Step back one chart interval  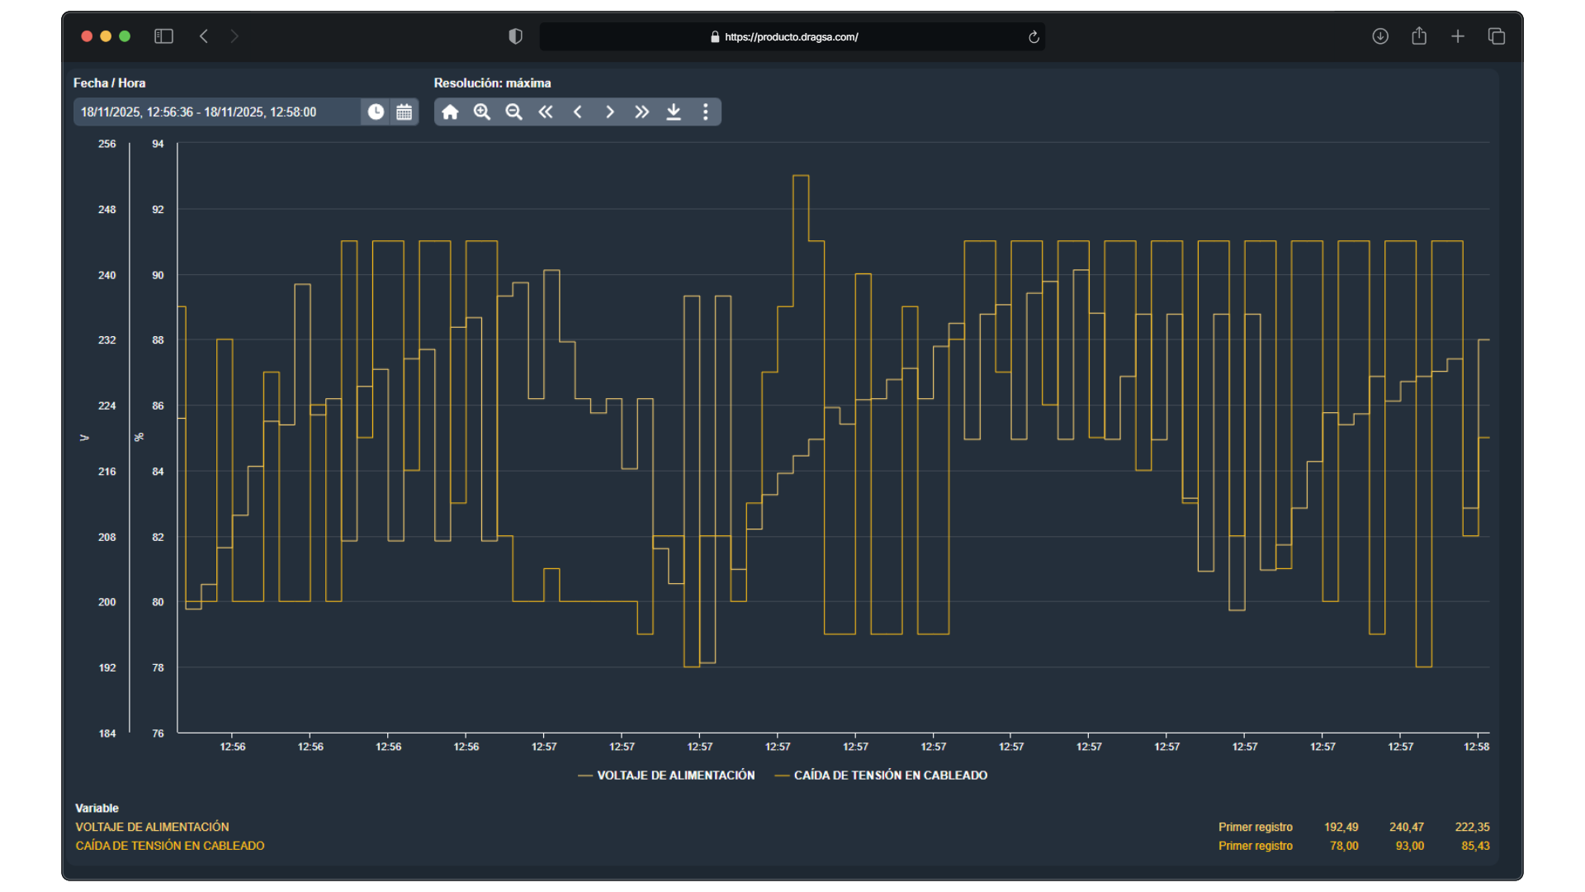tap(578, 112)
